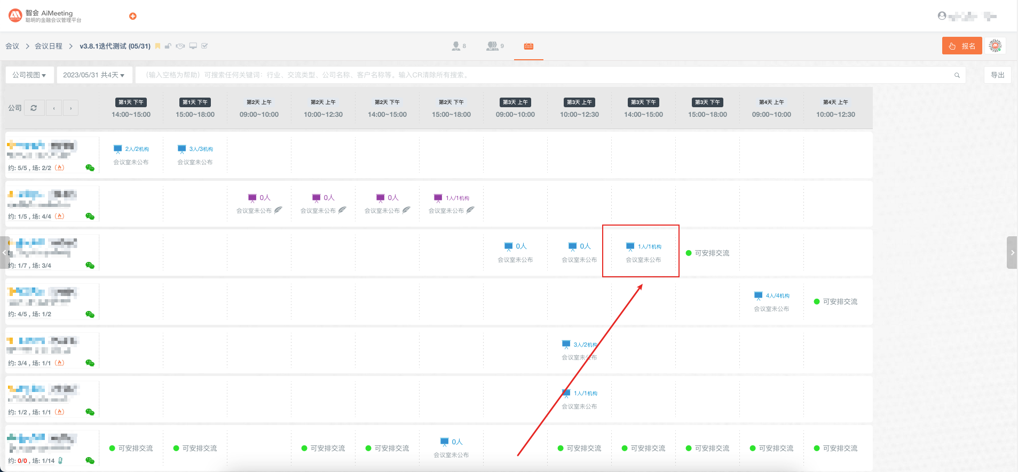Click the bookmark flag icon beside the meeting title

coord(157,46)
